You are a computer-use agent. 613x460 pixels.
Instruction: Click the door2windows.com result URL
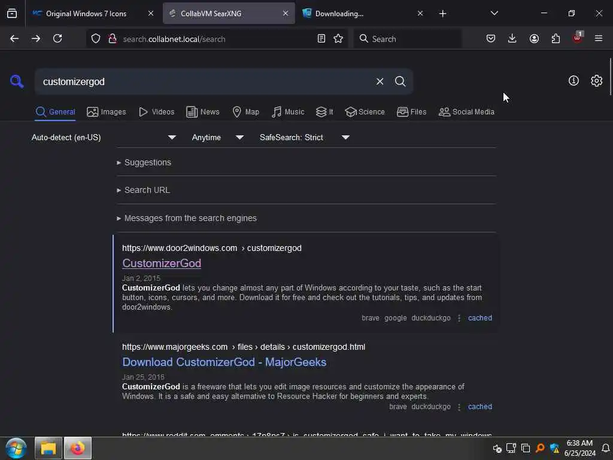(x=211, y=248)
